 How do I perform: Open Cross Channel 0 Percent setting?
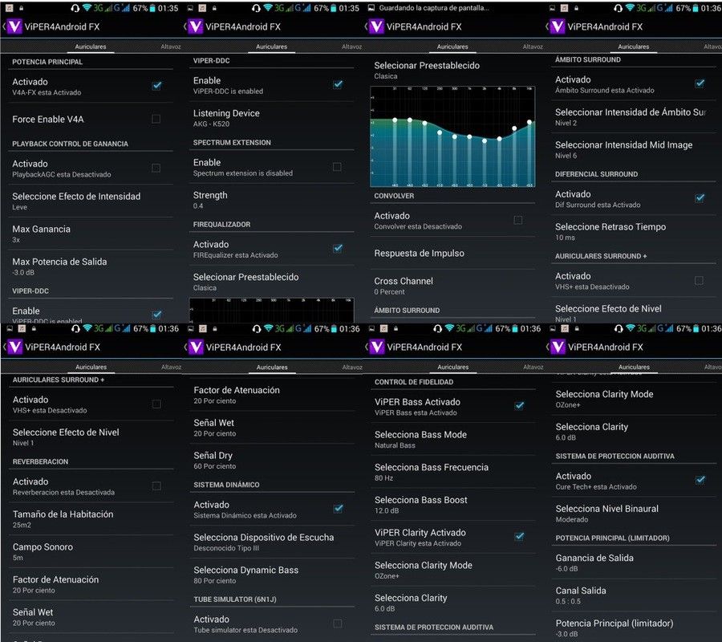tap(452, 286)
